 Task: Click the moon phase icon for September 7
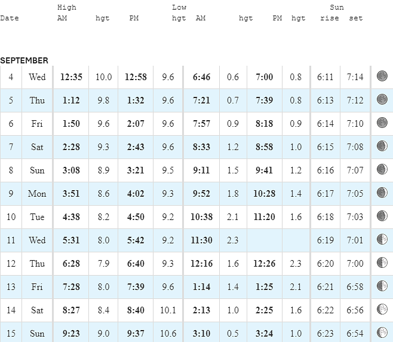click(x=382, y=146)
